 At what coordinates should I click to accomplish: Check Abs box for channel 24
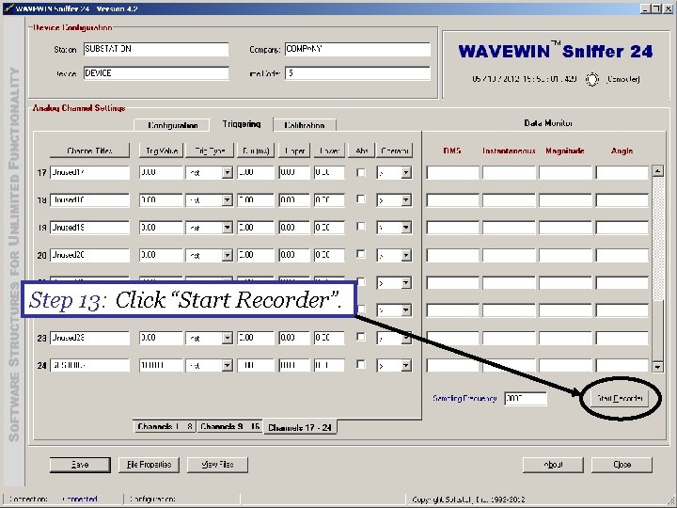click(x=360, y=365)
